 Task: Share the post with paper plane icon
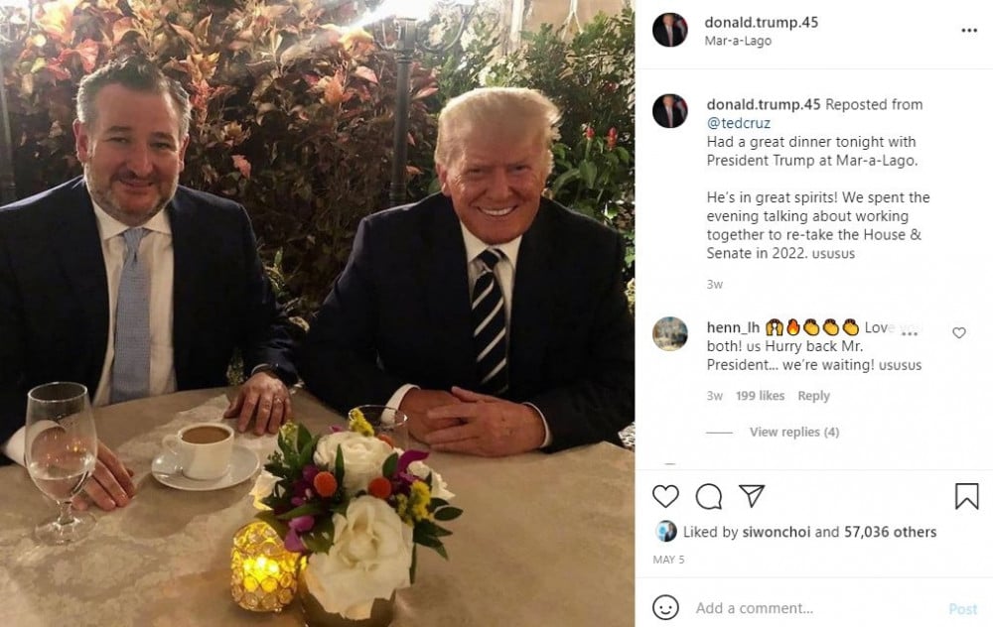coord(752,496)
